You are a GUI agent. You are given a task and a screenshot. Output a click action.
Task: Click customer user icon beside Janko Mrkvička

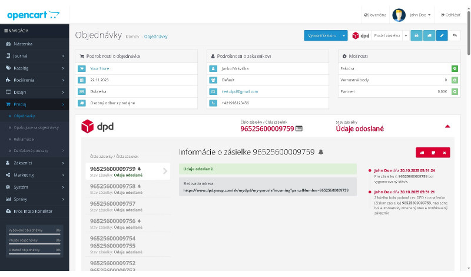point(213,69)
